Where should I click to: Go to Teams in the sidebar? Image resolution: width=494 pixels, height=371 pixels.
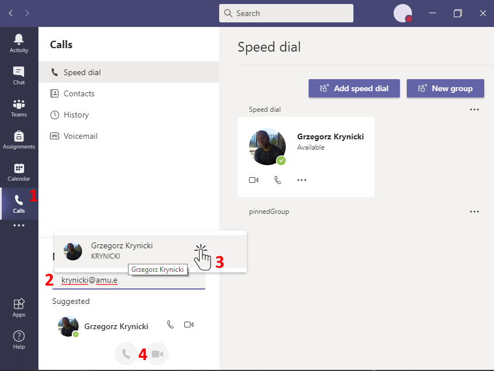click(19, 107)
